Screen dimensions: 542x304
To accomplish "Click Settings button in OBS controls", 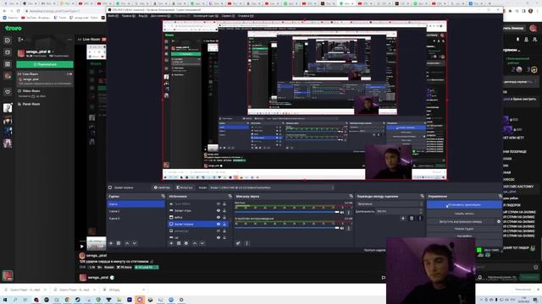I will pos(464,236).
